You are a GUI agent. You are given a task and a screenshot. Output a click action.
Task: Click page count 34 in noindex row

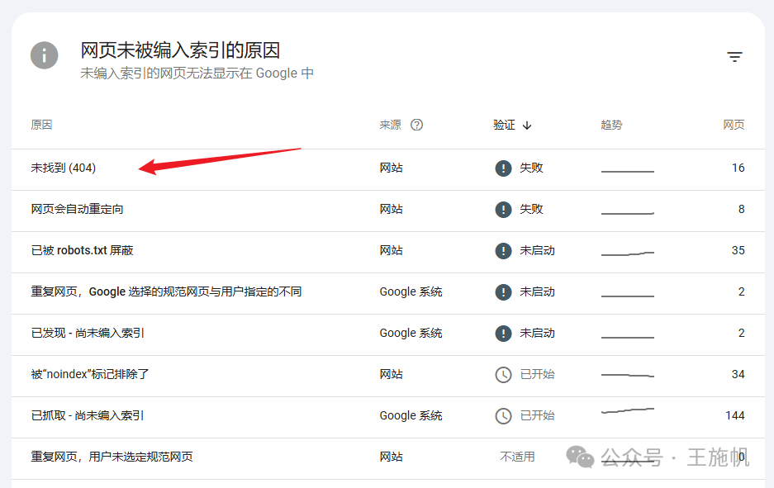(738, 374)
